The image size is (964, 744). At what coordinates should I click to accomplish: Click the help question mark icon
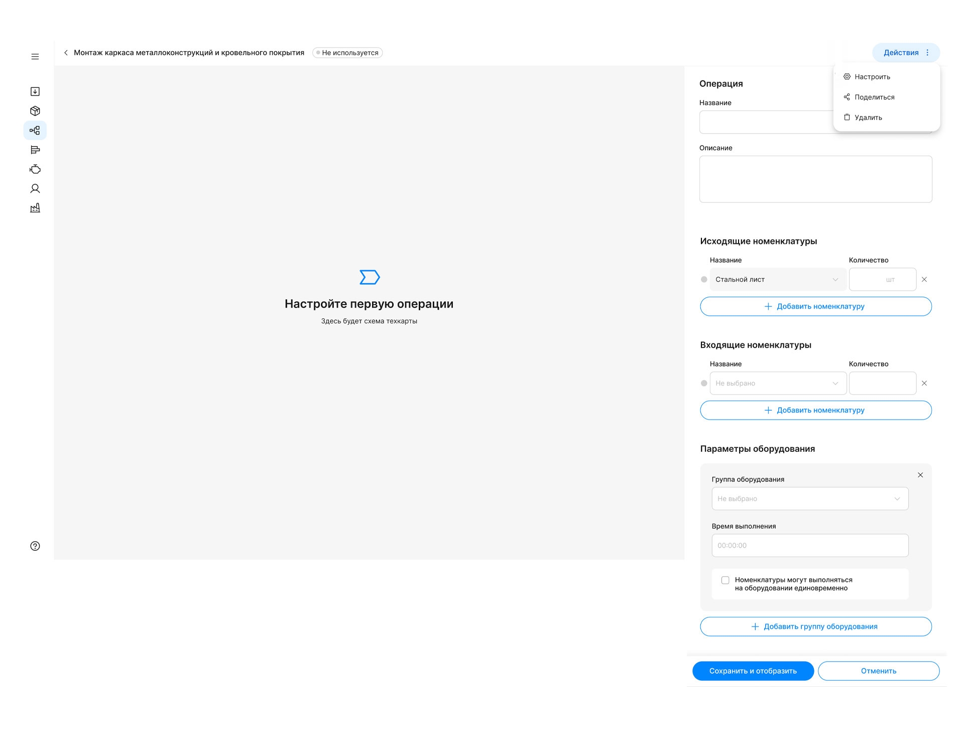pyautogui.click(x=35, y=546)
